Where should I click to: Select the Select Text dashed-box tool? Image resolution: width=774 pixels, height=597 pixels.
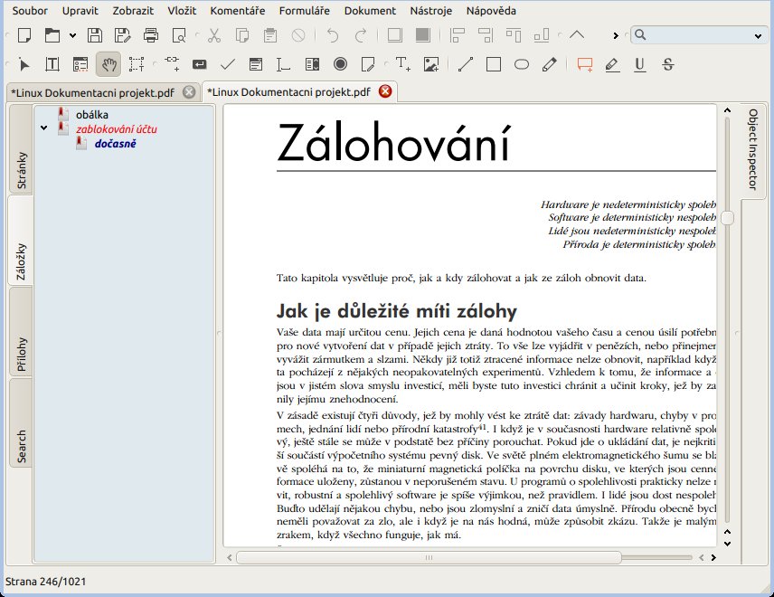(x=137, y=64)
